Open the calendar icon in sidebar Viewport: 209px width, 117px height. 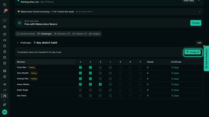(5, 57)
